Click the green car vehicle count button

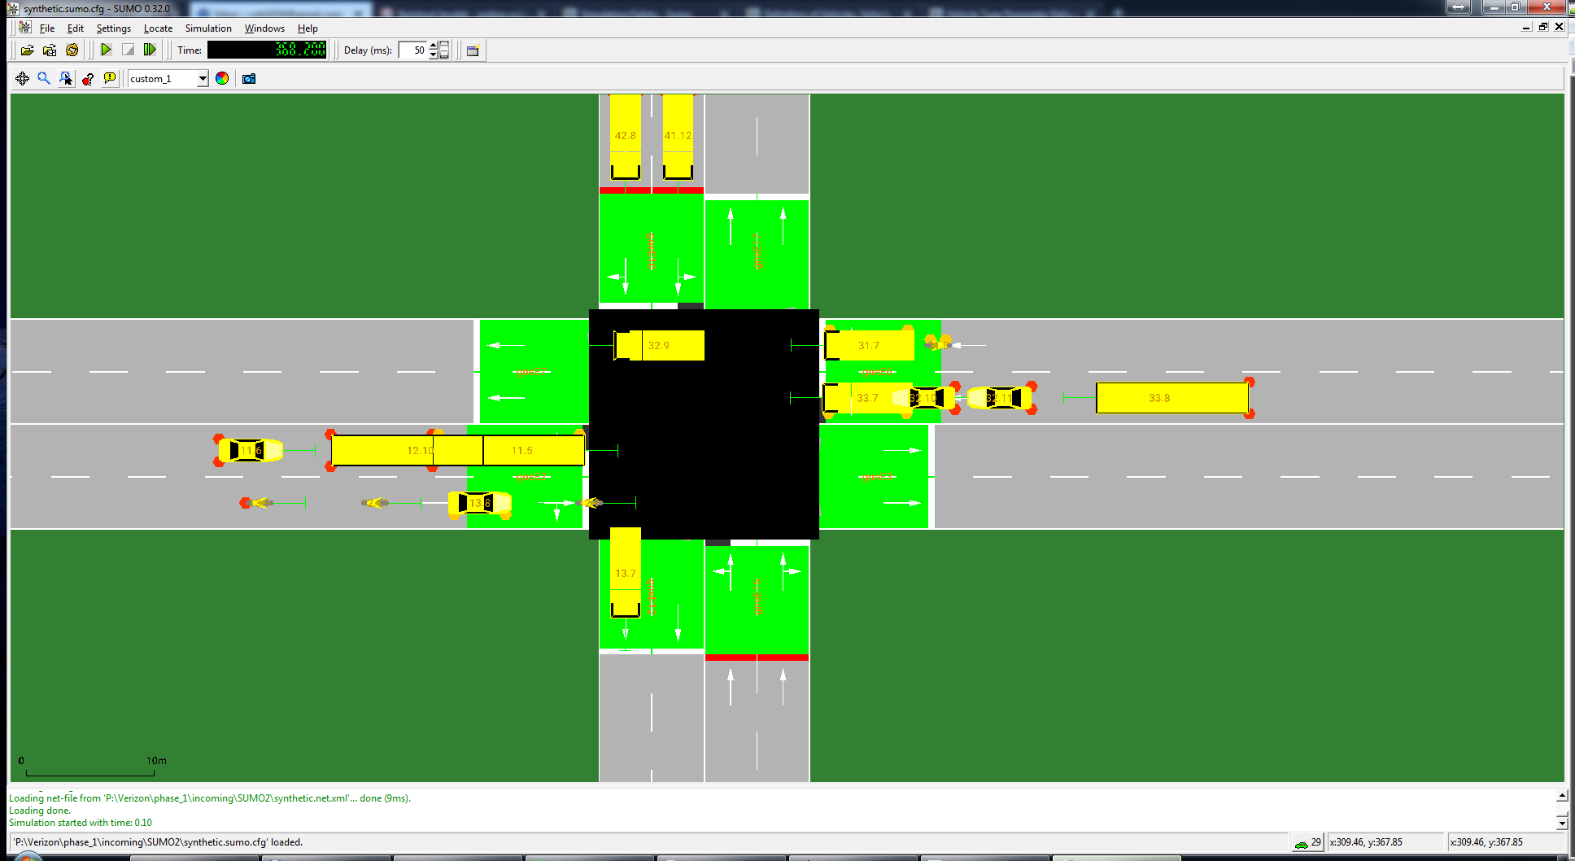point(1307,842)
